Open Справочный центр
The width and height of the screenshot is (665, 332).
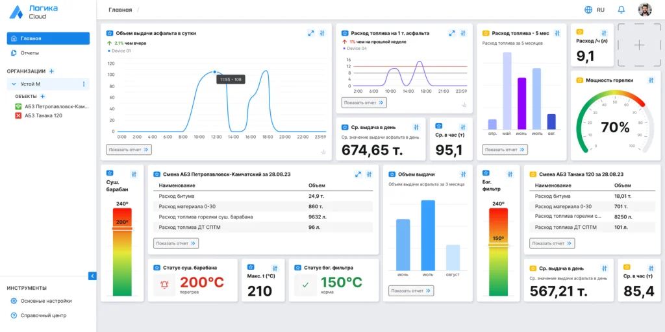[x=38, y=316]
